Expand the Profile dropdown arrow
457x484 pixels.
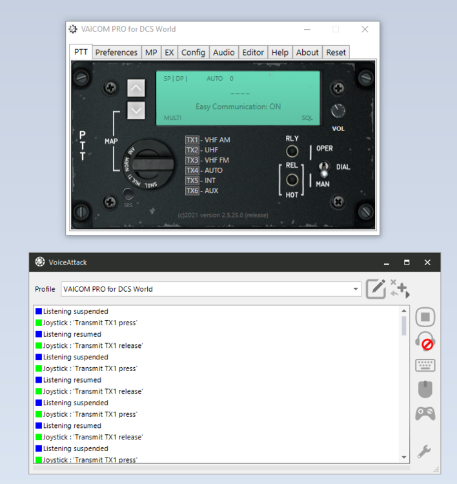356,289
